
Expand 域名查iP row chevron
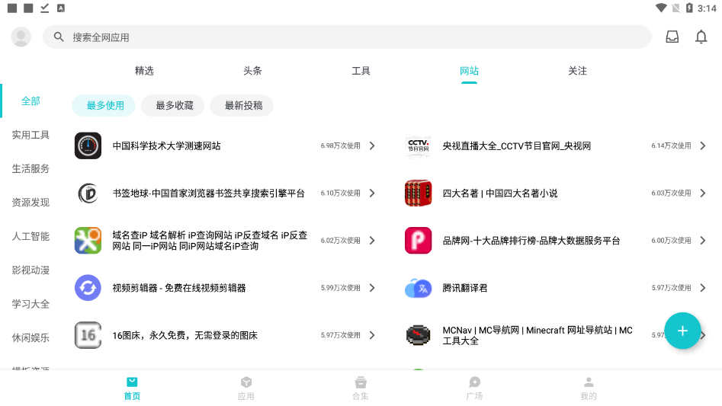pos(372,241)
